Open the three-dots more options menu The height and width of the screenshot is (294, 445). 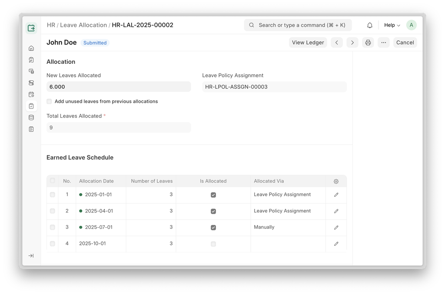point(383,43)
